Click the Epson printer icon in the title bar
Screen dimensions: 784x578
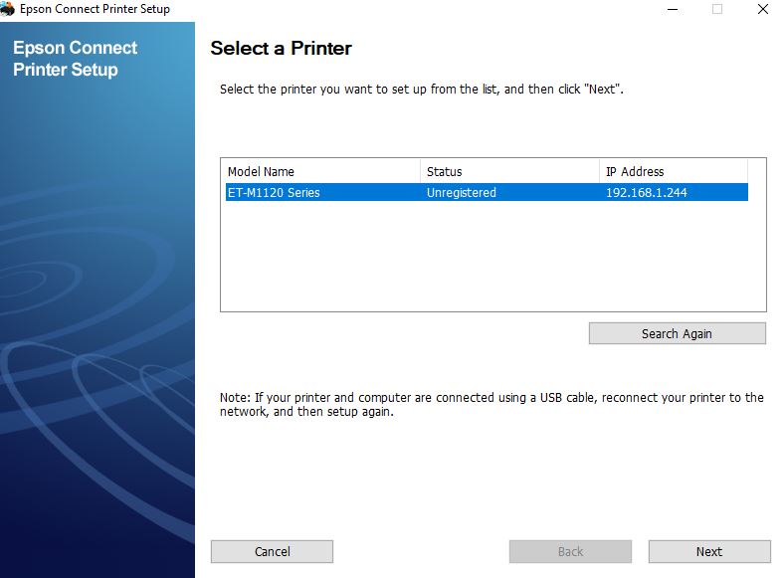[x=7, y=9]
